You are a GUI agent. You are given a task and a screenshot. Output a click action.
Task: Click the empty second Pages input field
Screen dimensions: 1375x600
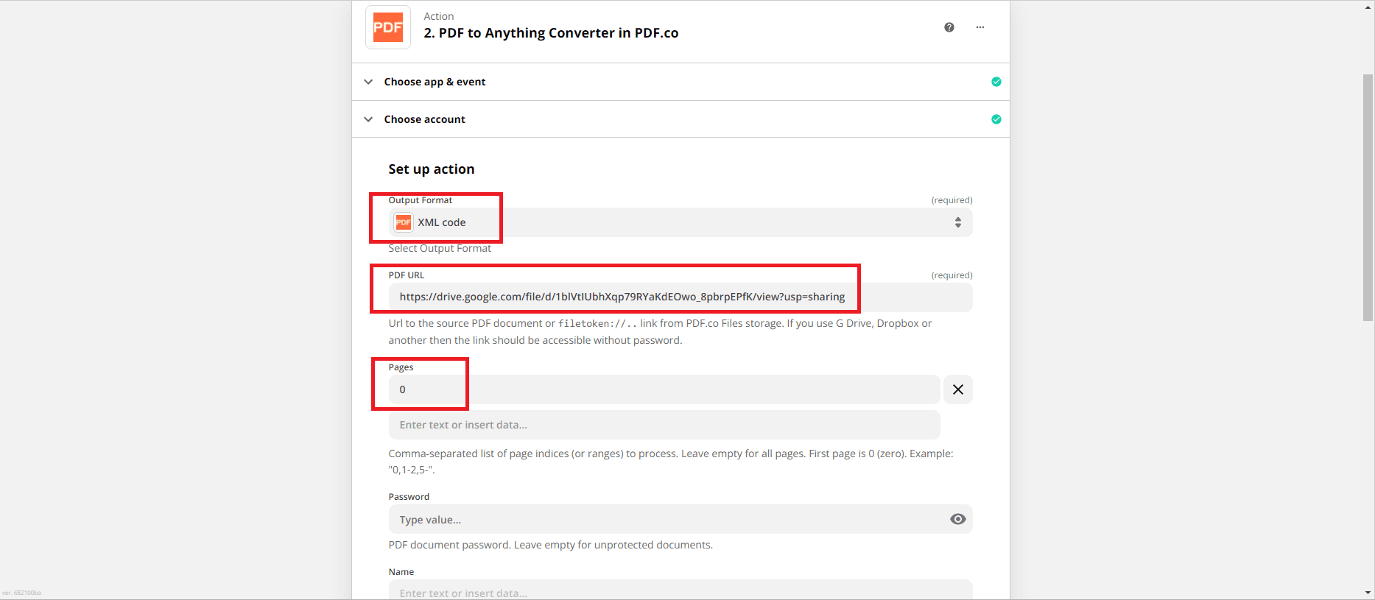point(663,425)
